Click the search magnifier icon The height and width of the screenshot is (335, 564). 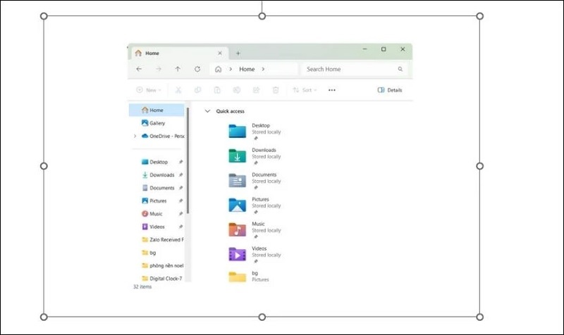pyautogui.click(x=400, y=70)
